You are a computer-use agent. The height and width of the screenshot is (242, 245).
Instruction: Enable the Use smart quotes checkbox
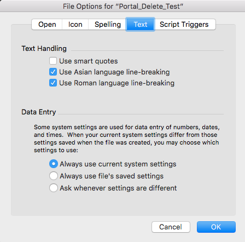coord(53,61)
